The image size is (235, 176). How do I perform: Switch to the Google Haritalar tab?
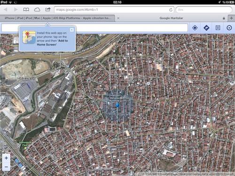172,18
